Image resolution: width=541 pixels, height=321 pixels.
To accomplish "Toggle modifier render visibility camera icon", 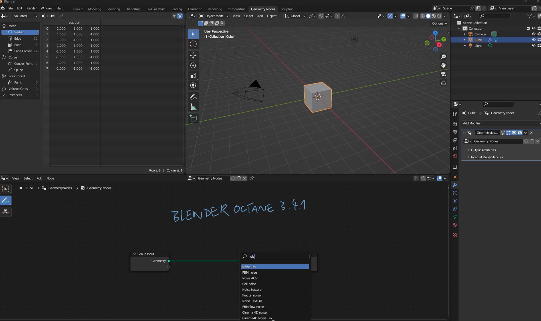I will click(520, 133).
